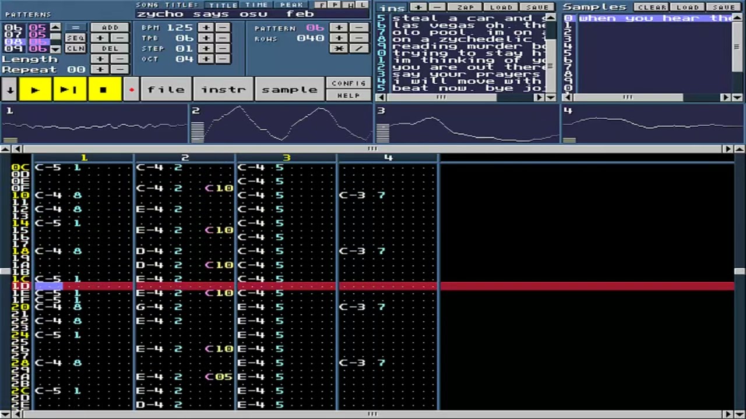This screenshot has height=419, width=746.
Task: Decrease STEP with its minus button
Action: 223,48
